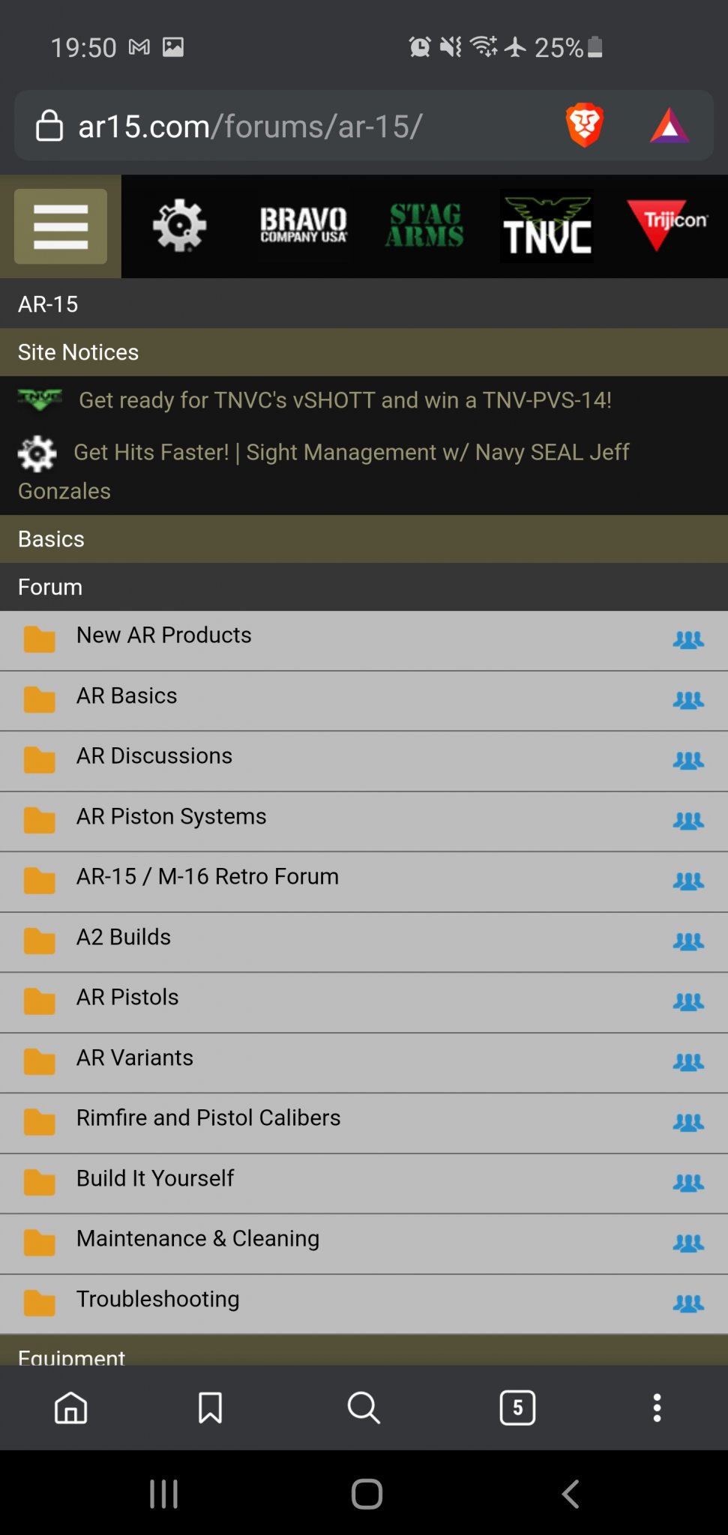
Task: Tap the users icon beside AR Pistols
Action: pos(688,1001)
